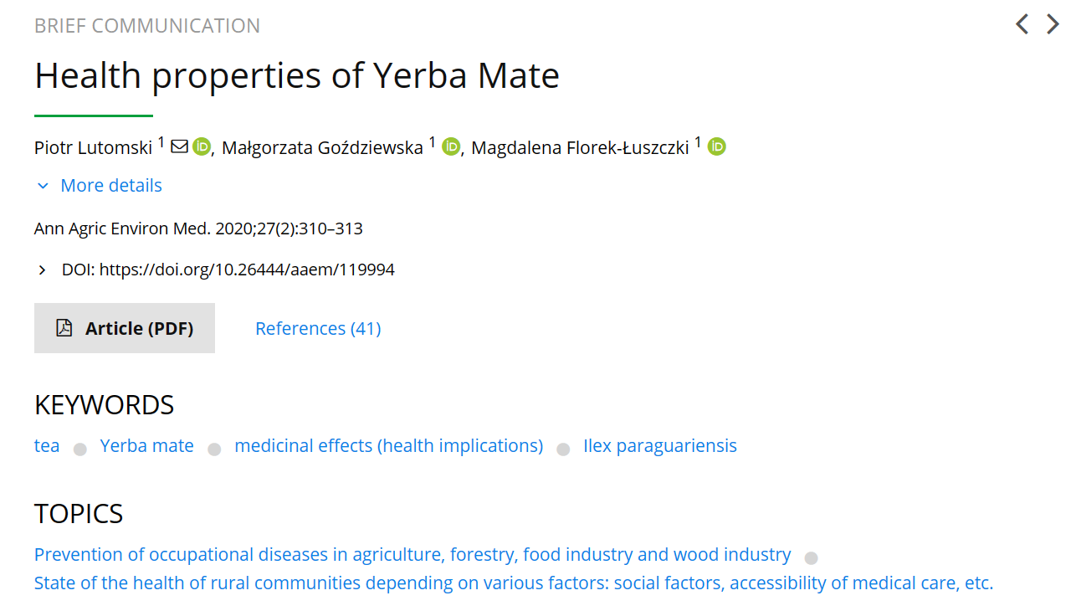
Task: Open Małgorzata Goździewska's ORCID icon
Action: tap(451, 146)
